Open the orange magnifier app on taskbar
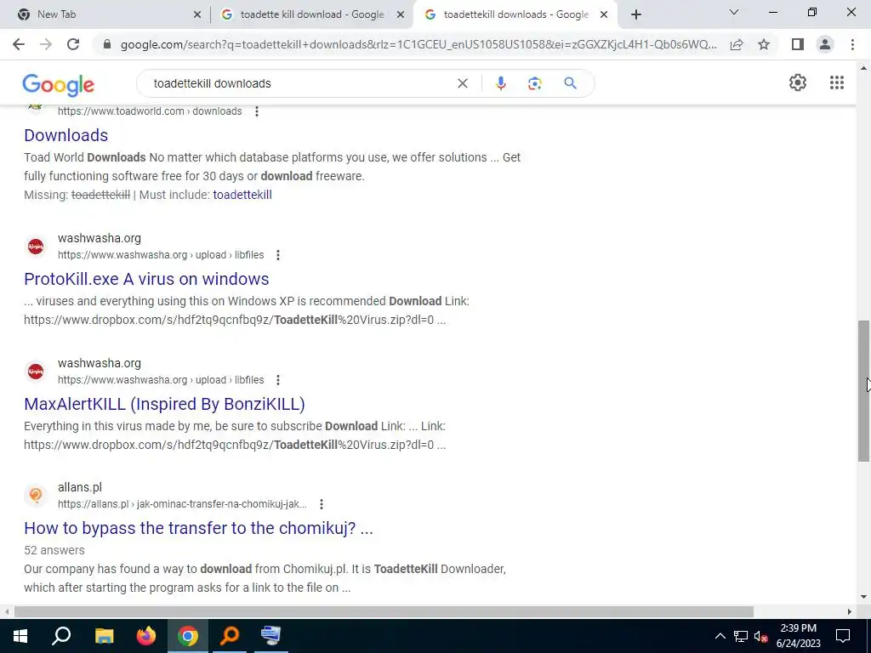This screenshot has width=871, height=653. [x=230, y=636]
